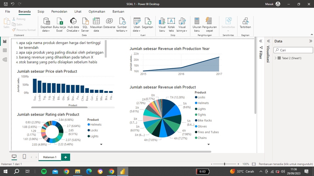Create Pengukuran cepat quick measure
Screen dimensions: 314x176
(209, 24)
